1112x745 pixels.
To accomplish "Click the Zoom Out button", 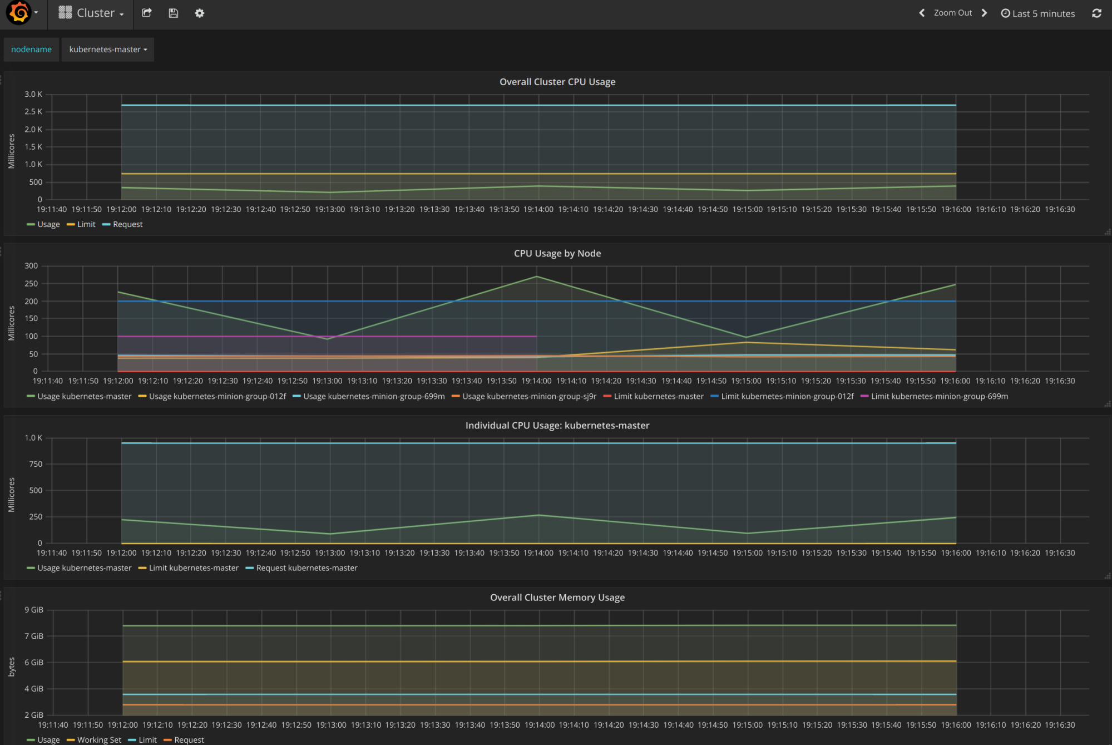I will [952, 13].
